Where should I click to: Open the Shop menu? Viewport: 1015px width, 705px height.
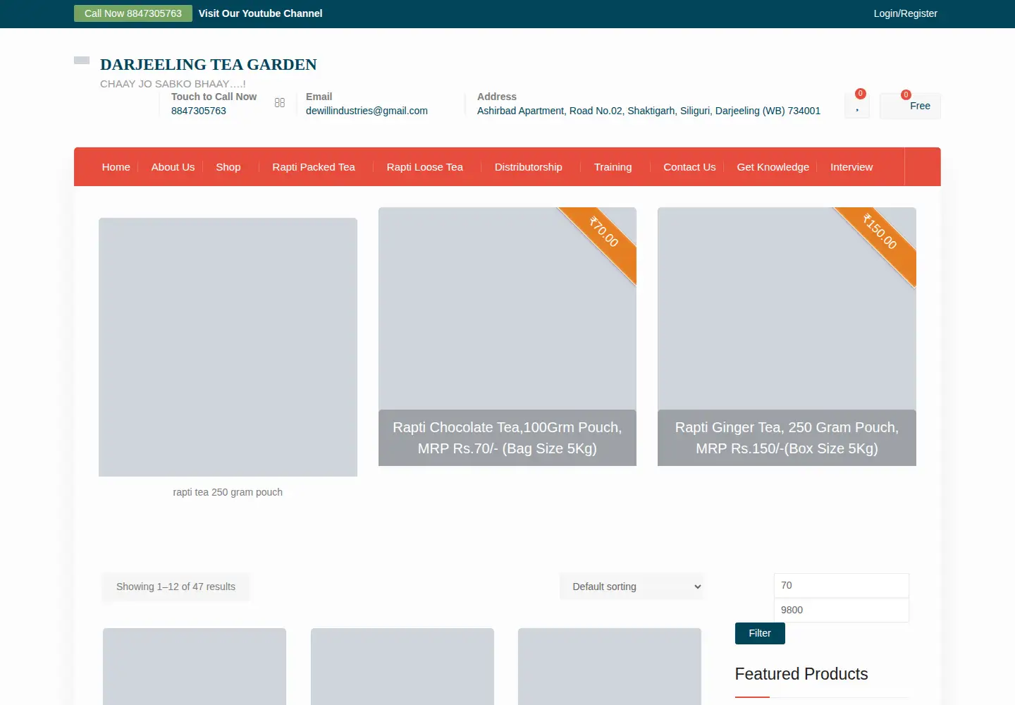(x=228, y=167)
